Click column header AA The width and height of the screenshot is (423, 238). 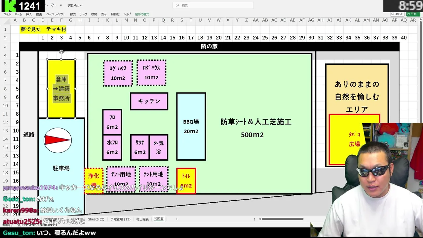click(x=256, y=20)
